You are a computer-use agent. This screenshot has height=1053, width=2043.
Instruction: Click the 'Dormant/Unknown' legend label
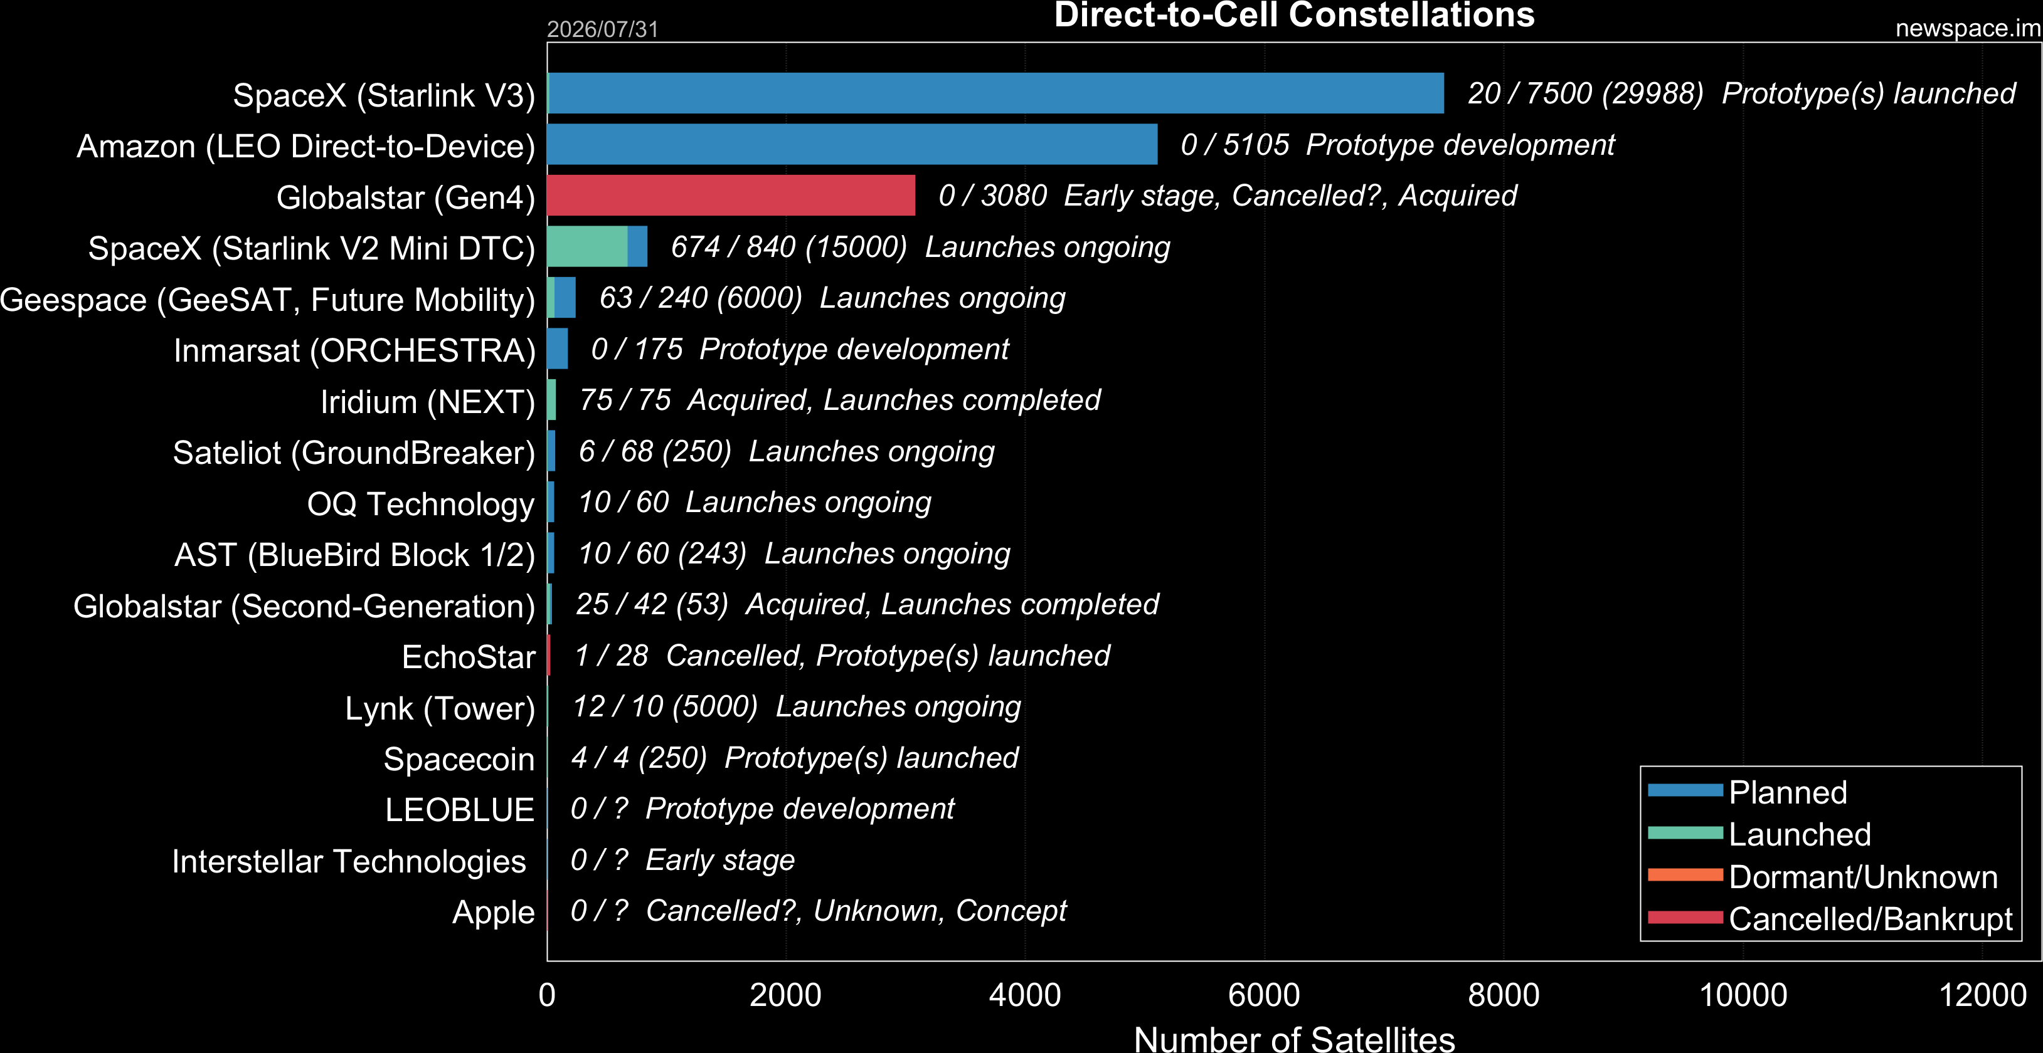[1863, 877]
